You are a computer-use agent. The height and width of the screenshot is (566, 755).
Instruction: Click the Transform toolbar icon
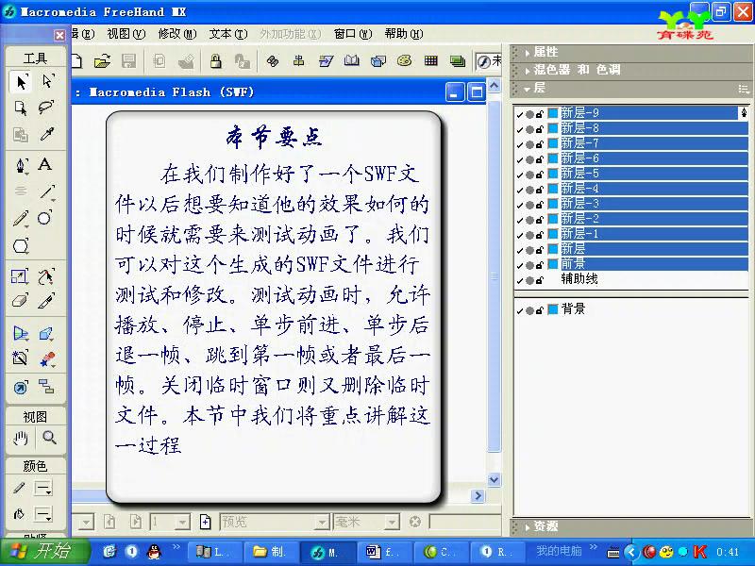tap(326, 61)
